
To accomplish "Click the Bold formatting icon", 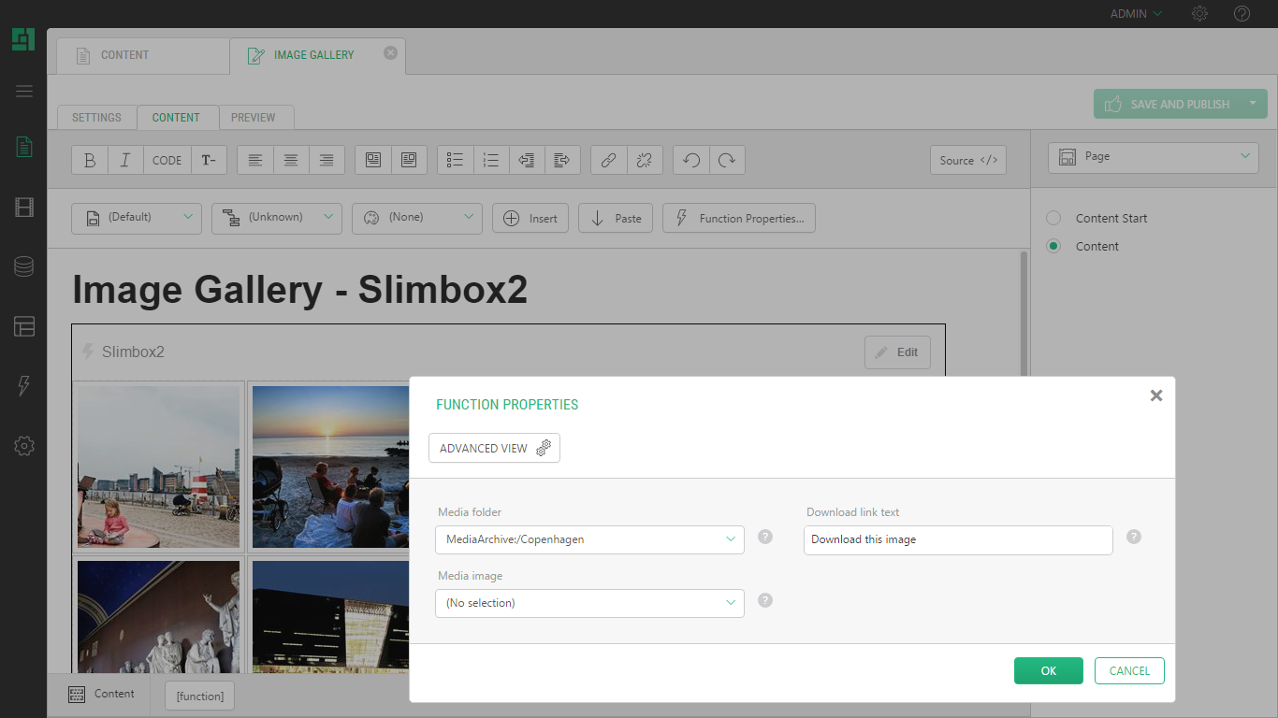I will tap(90, 160).
